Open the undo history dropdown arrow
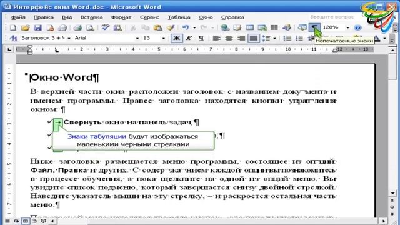Screen dimensions: 400x225 pos(194,27)
